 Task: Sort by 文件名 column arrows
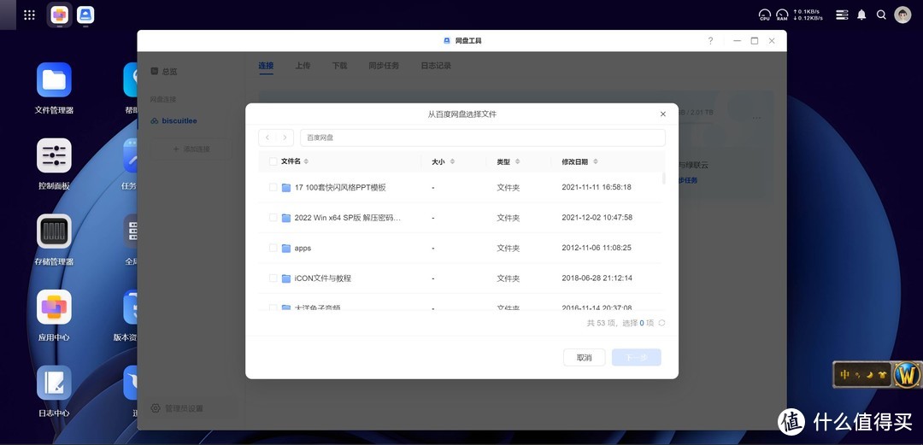click(306, 161)
